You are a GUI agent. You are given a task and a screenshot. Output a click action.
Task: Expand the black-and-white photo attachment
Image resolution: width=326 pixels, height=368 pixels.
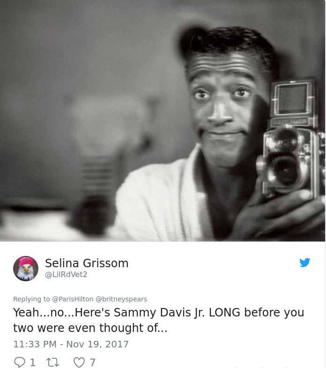163,120
